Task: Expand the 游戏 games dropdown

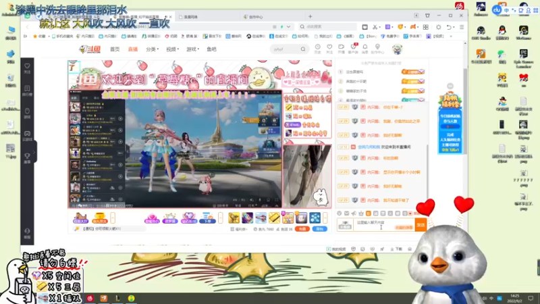Action: coord(192,49)
